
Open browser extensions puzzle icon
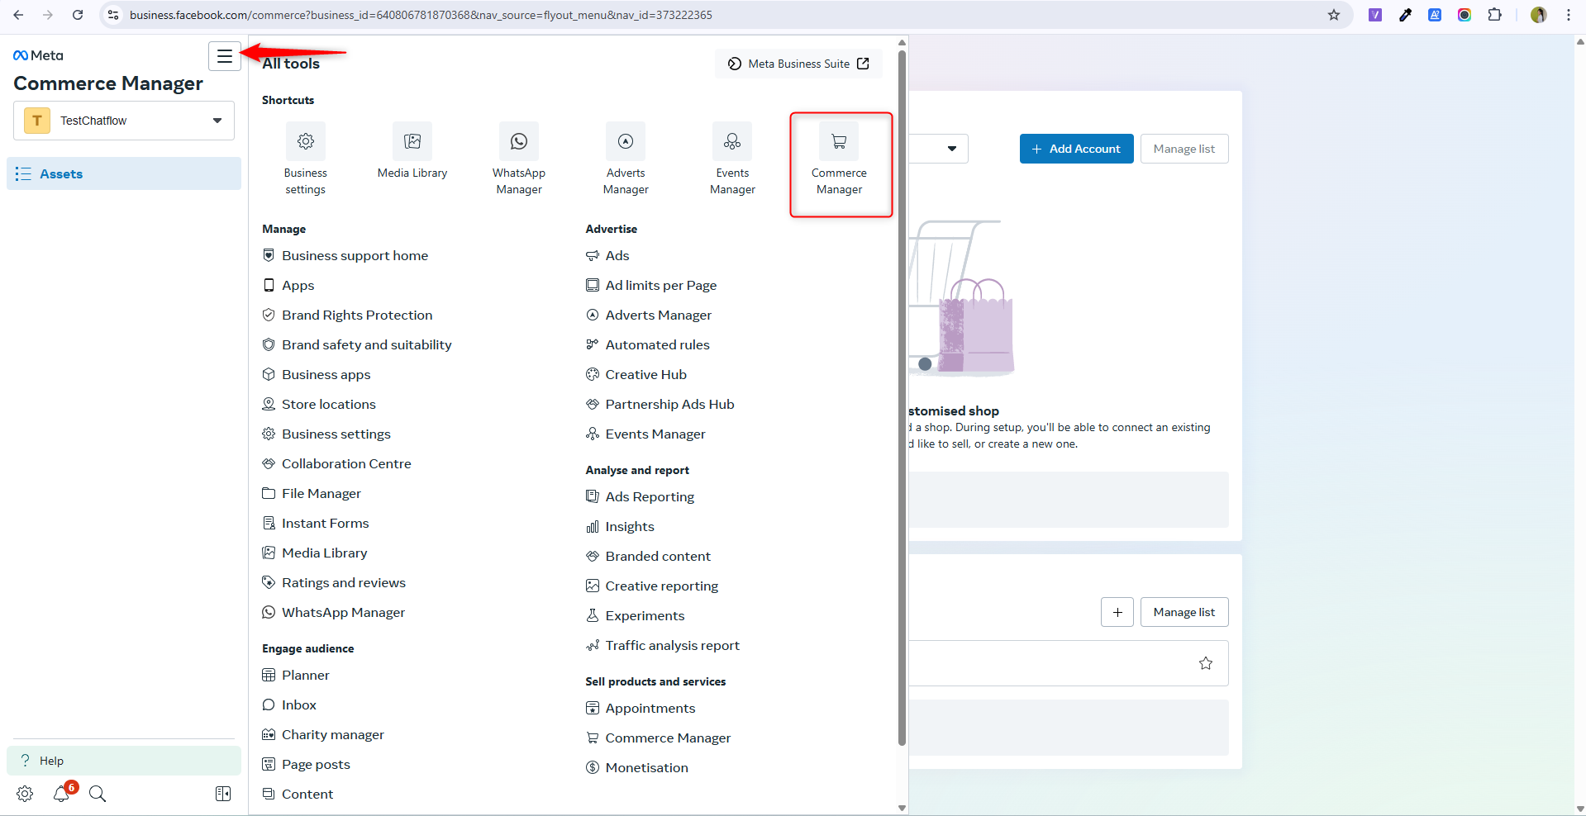coord(1494,15)
